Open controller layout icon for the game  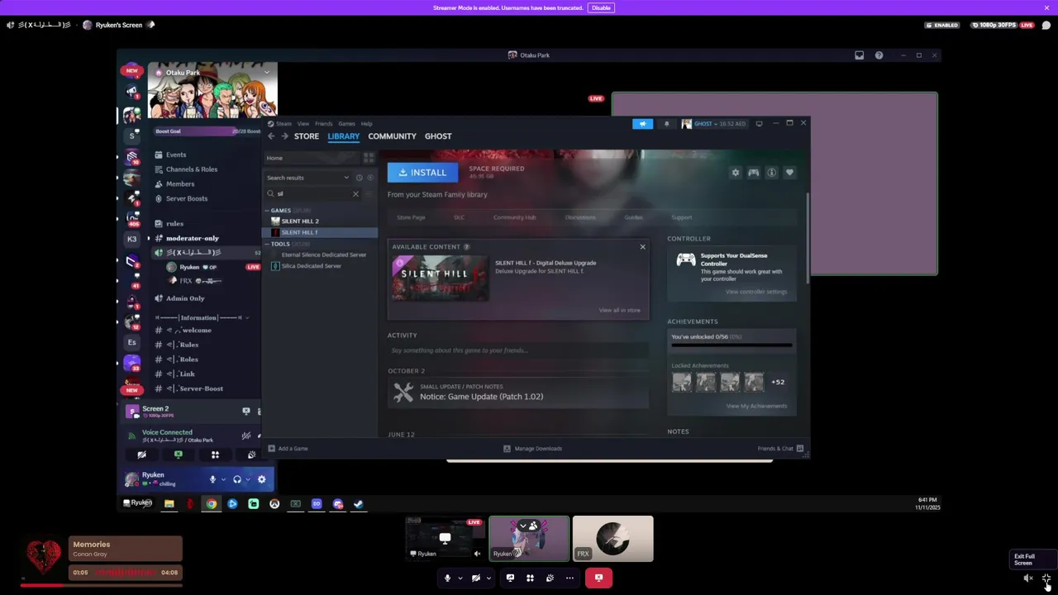(x=753, y=173)
